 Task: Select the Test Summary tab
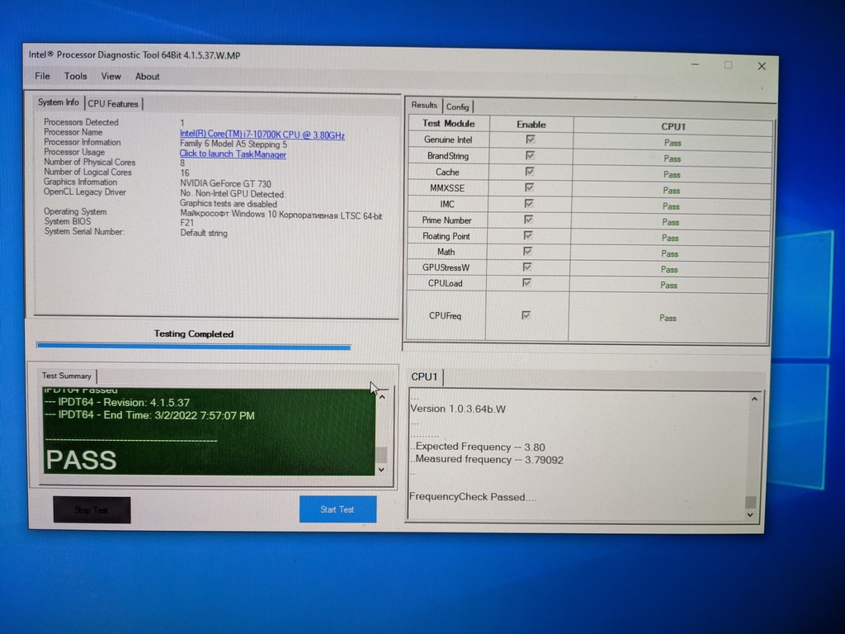coord(67,376)
